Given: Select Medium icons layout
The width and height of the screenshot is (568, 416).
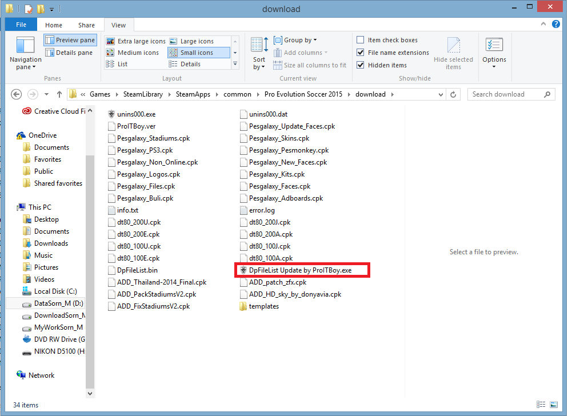Looking at the screenshot, I should click(133, 53).
